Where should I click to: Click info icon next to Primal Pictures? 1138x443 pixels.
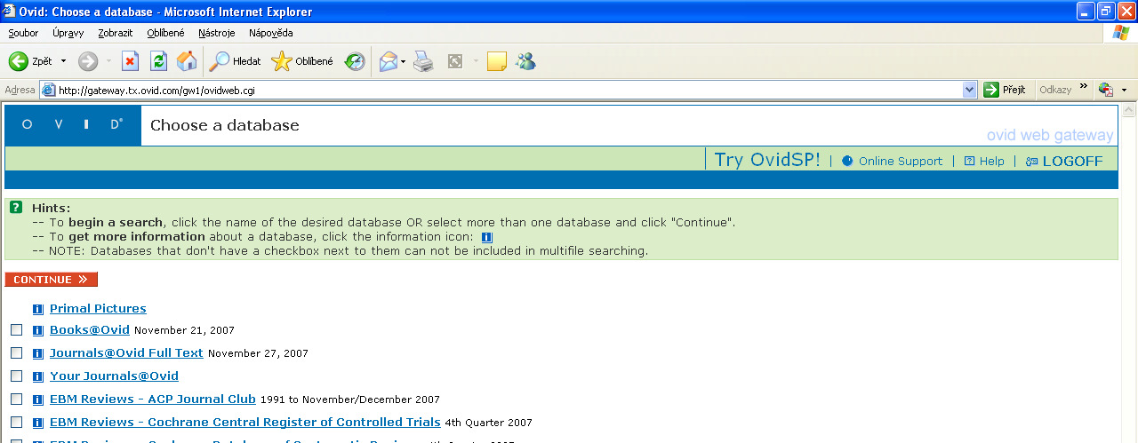[38, 309]
